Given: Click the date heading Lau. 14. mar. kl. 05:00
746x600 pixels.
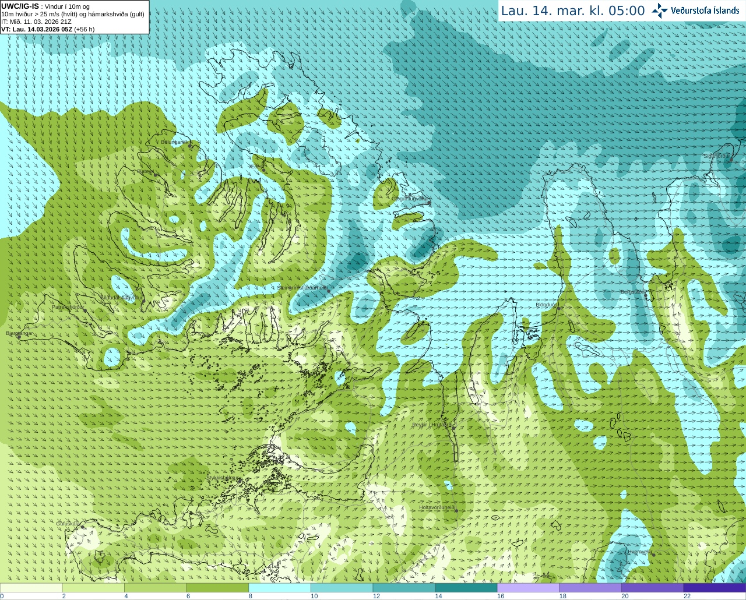Looking at the screenshot, I should 573,11.
